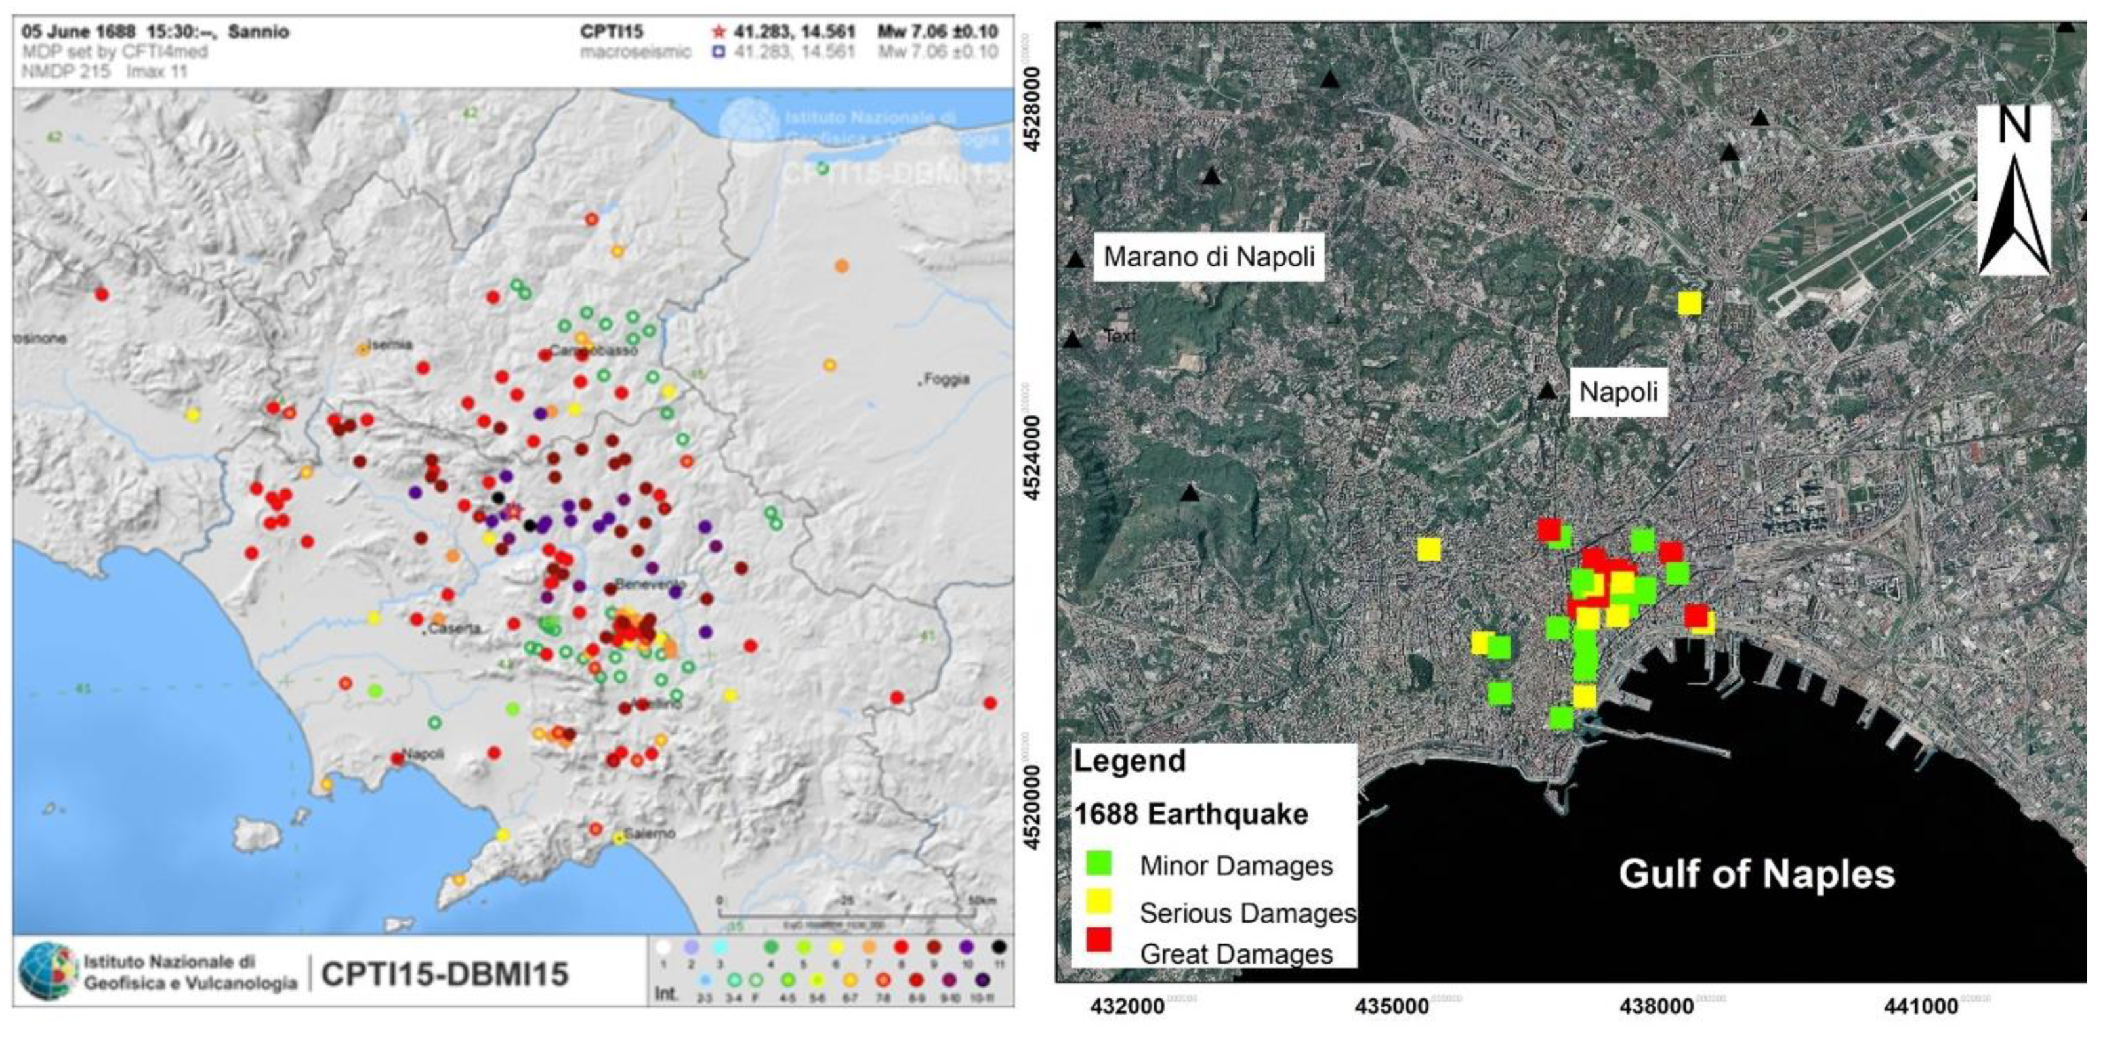The image size is (2105, 1039).
Task: Select yellow Serious Damages legend swatch
Action: 1099,901
